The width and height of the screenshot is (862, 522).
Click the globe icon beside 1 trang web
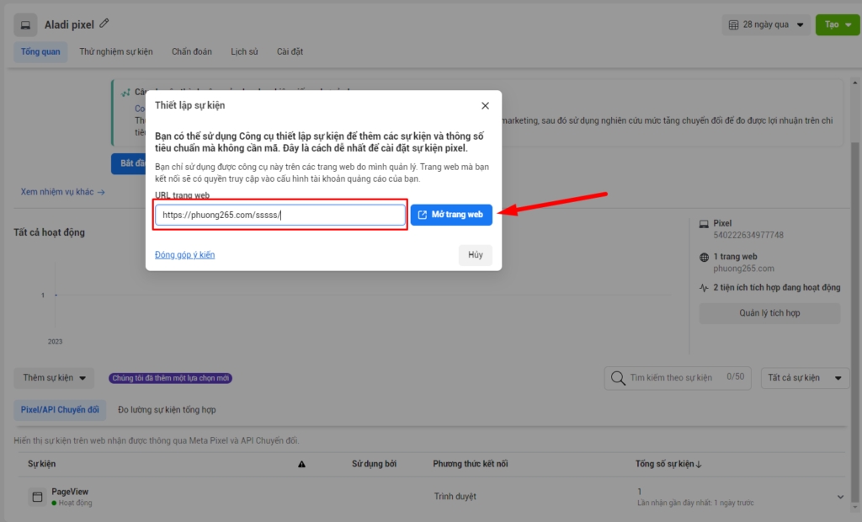(x=704, y=257)
